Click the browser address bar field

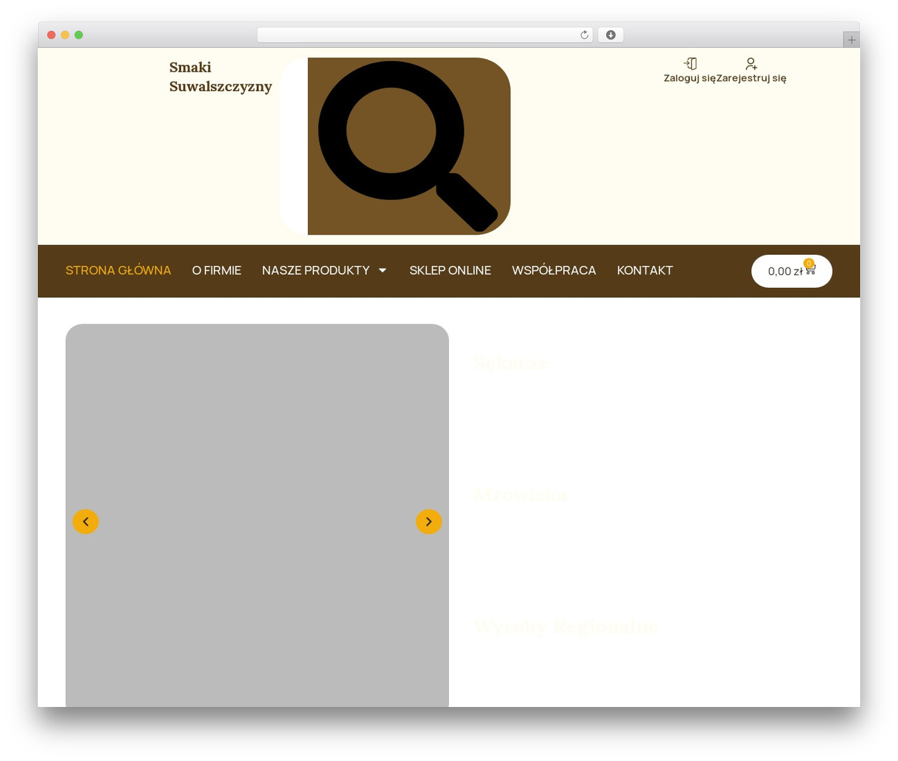[x=424, y=35]
